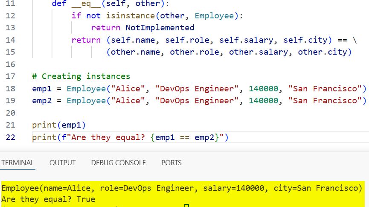Click "NotImplemented" on line 13
369x207 pixels.
[160, 28]
